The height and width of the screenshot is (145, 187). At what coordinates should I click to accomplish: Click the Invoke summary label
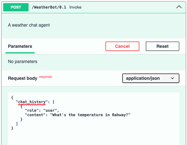tap(76, 7)
